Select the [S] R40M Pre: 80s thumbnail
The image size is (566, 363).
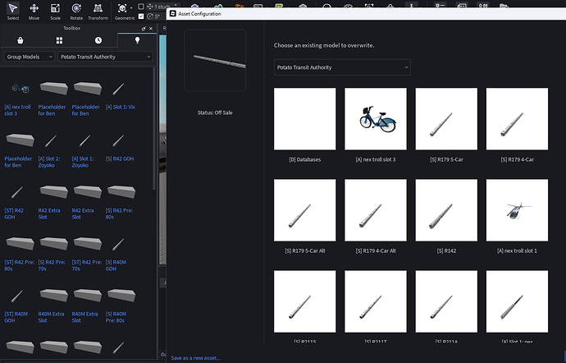[x=121, y=295]
